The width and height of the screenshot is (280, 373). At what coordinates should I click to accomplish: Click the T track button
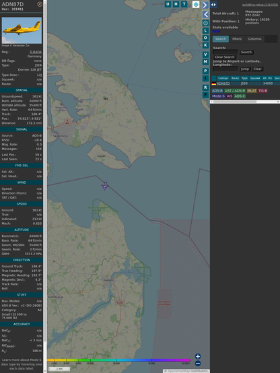184,4
